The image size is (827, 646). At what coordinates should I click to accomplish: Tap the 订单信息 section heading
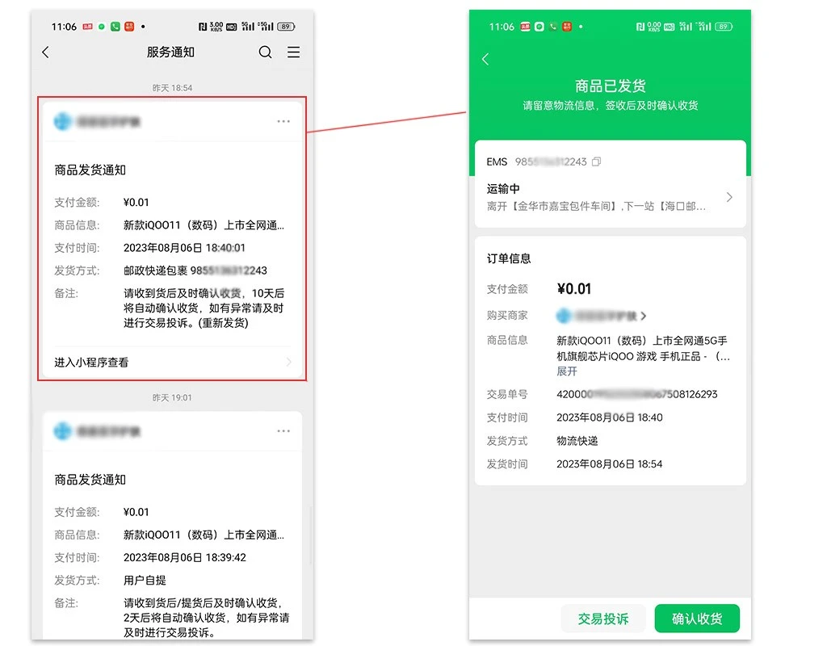[509, 258]
